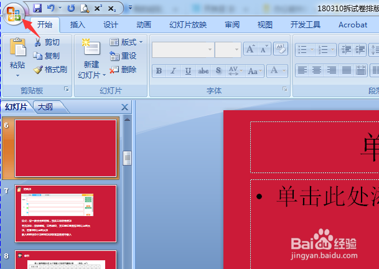The width and height of the screenshot is (379, 269).
Task: Align paragraph text left
Action: pyautogui.click(x=302, y=70)
